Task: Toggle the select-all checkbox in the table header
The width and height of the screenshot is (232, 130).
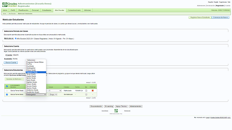Action: pyautogui.click(x=7, y=86)
